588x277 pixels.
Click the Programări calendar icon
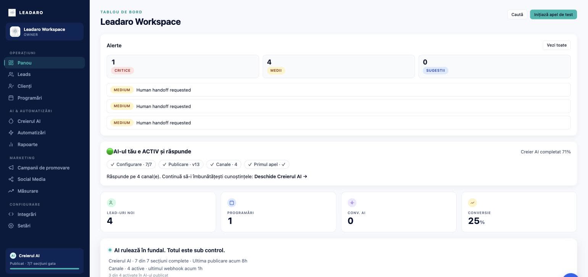(11, 98)
